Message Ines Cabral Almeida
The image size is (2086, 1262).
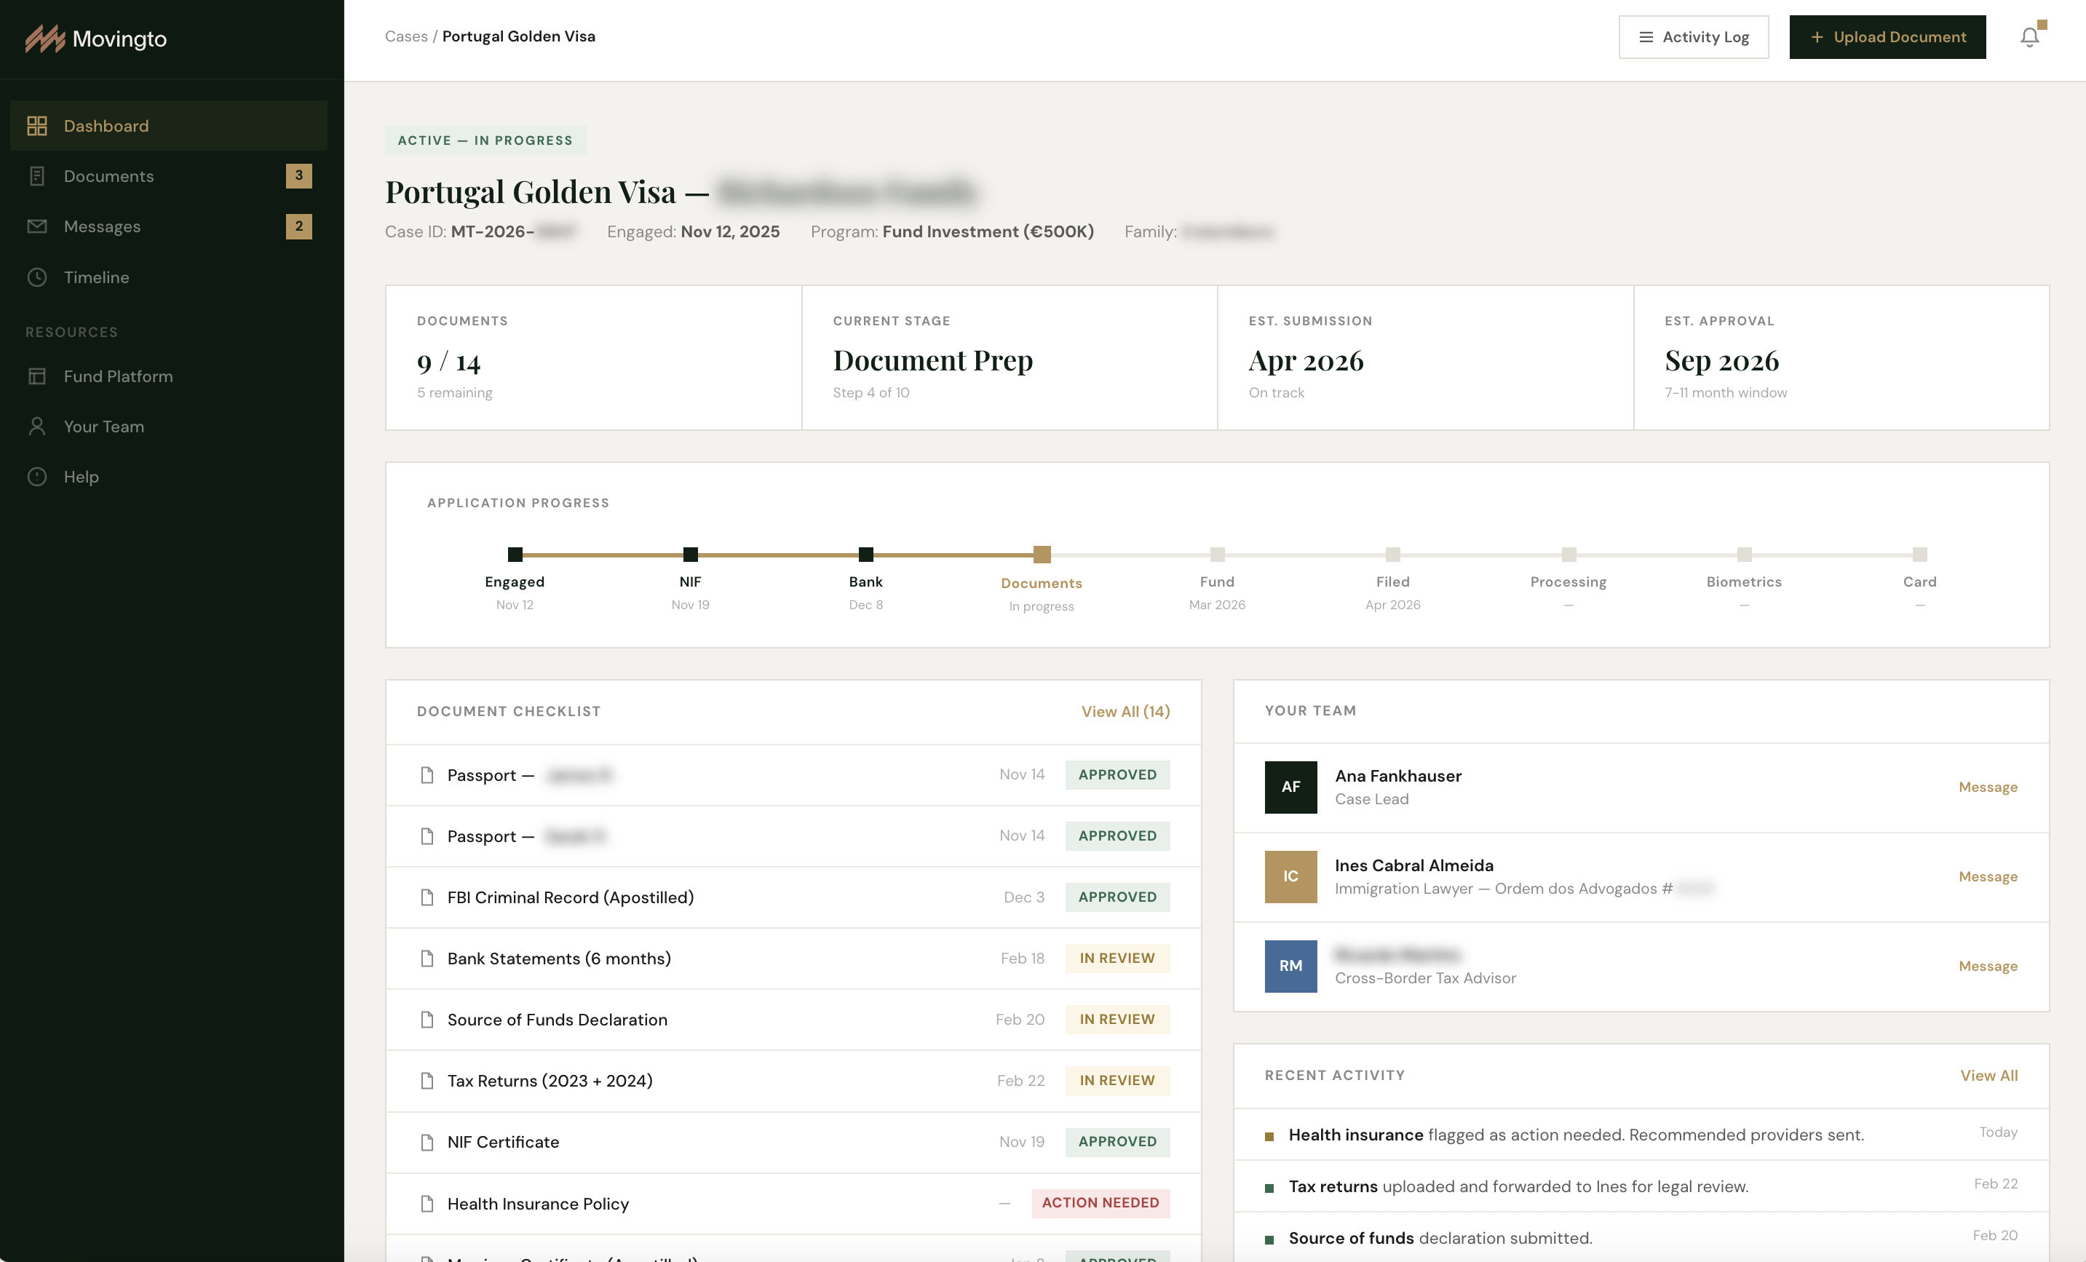[x=1987, y=877]
